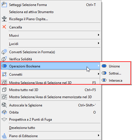Viewport: 132px width, 140px height.
Task: Click the Settaggi Selezione Forma icon
Action: [x=4, y=5]
